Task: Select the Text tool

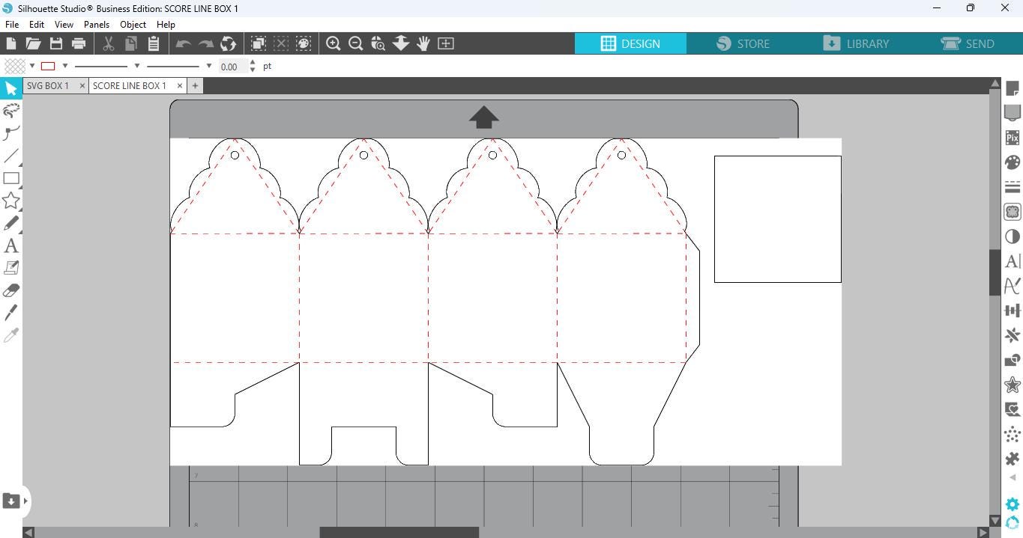Action: pyautogui.click(x=10, y=245)
